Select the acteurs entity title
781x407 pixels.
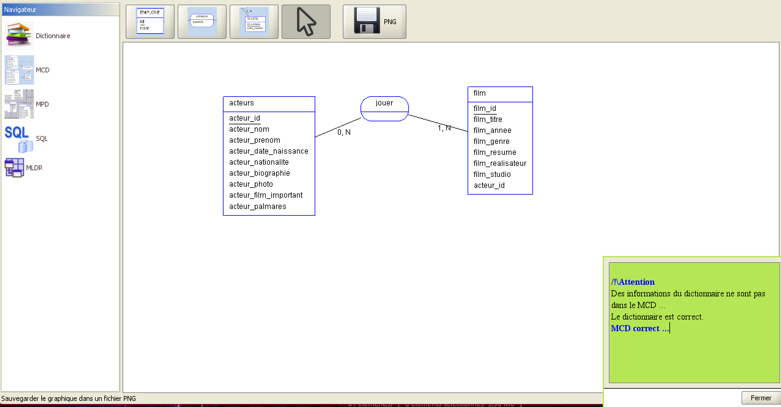coord(242,103)
